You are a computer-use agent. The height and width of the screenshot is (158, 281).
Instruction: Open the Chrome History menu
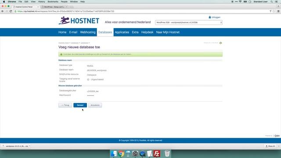[41, 2]
